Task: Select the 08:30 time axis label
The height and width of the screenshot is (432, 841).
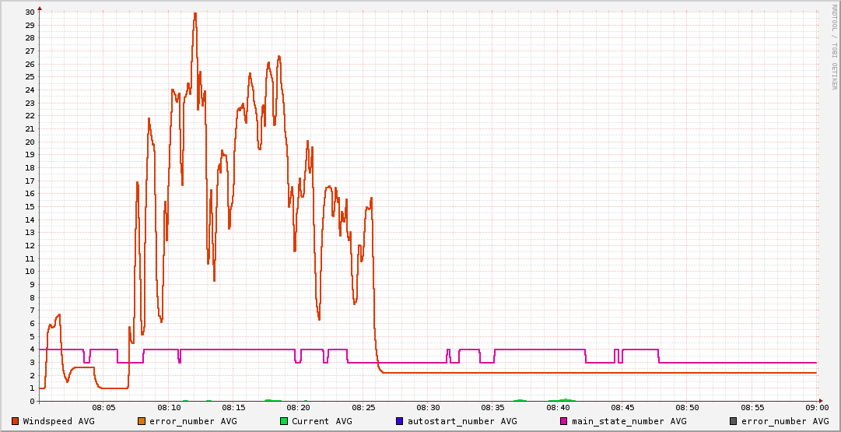Action: (x=428, y=408)
